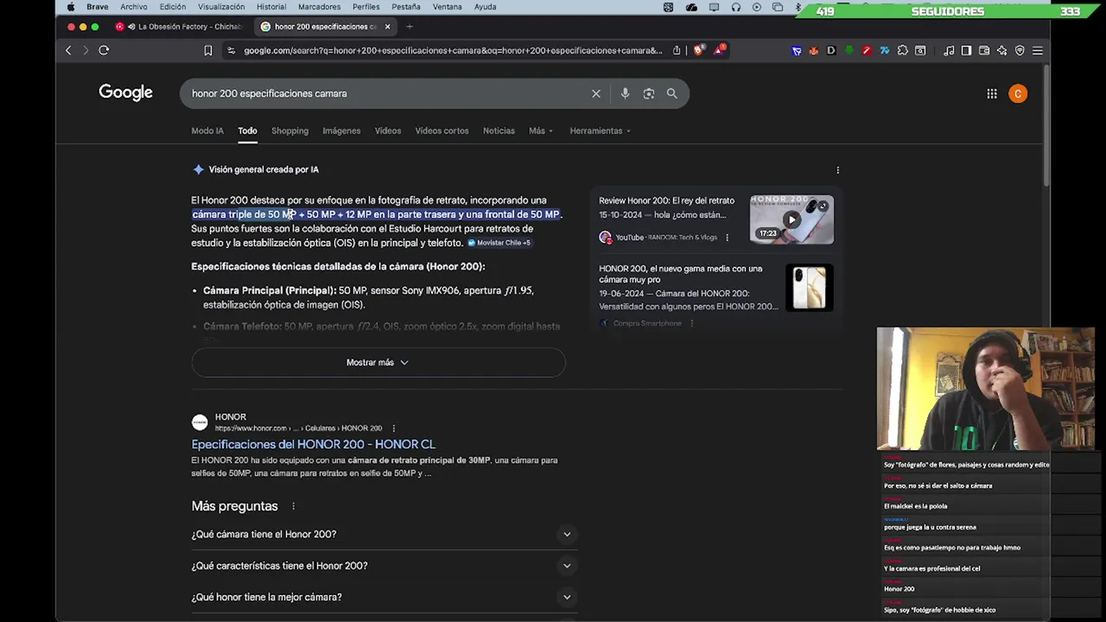Open HONOR 200, el nuevo gama media article
The height and width of the screenshot is (622, 1106).
coord(681,275)
